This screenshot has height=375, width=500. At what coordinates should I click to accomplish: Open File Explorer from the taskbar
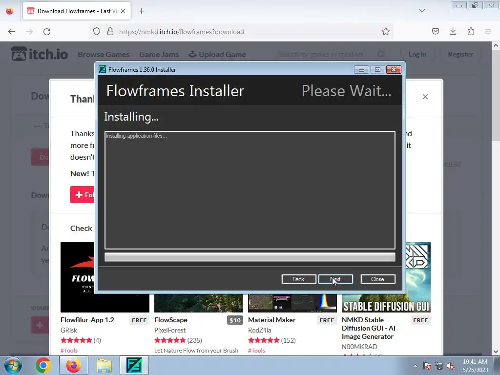(104, 365)
